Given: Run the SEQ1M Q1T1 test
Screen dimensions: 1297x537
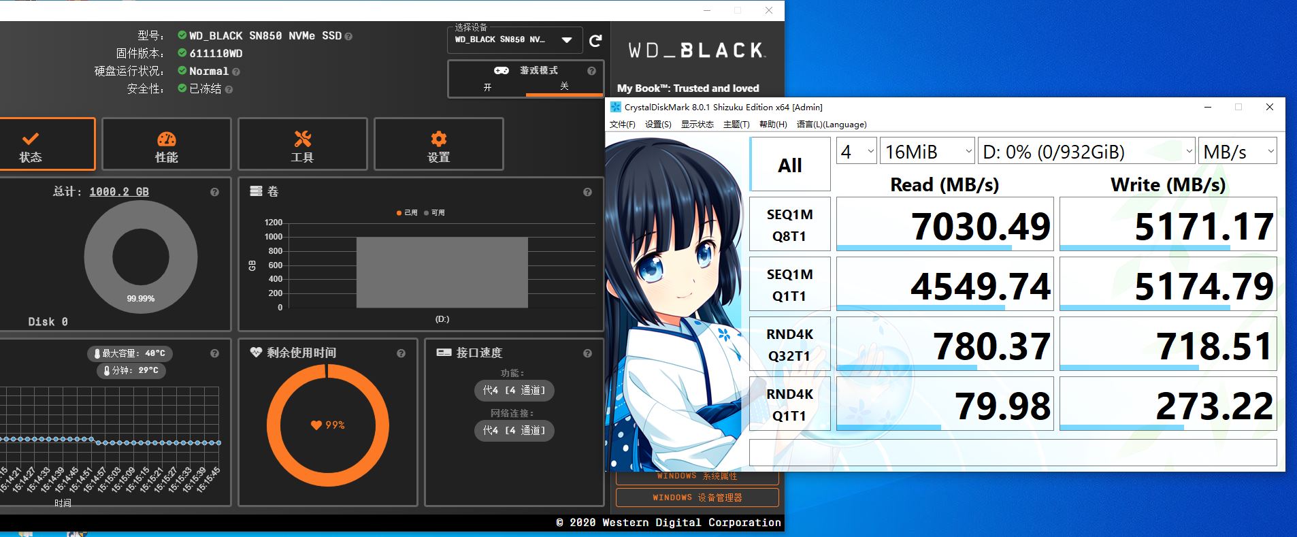Looking at the screenshot, I should (x=789, y=284).
